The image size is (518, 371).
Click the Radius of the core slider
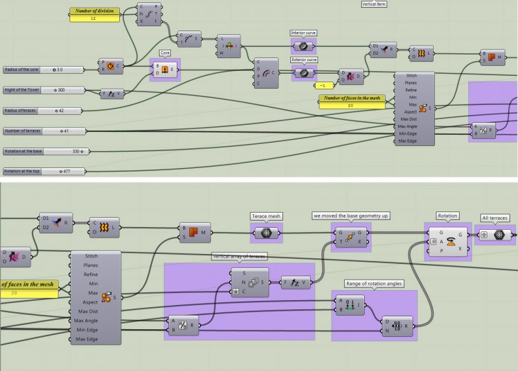tap(44, 70)
